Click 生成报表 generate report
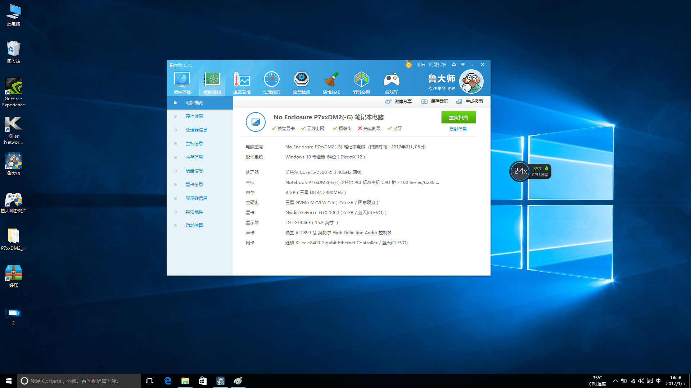 [470, 101]
